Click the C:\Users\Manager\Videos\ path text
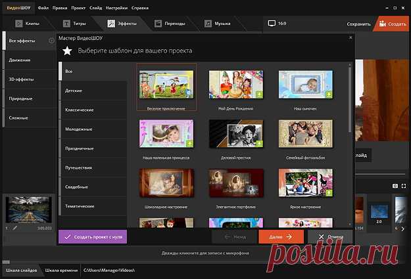 pos(109,270)
